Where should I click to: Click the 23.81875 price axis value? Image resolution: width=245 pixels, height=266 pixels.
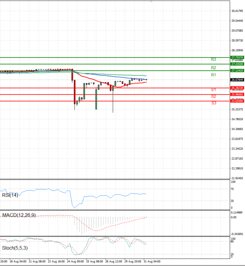pos(237,139)
